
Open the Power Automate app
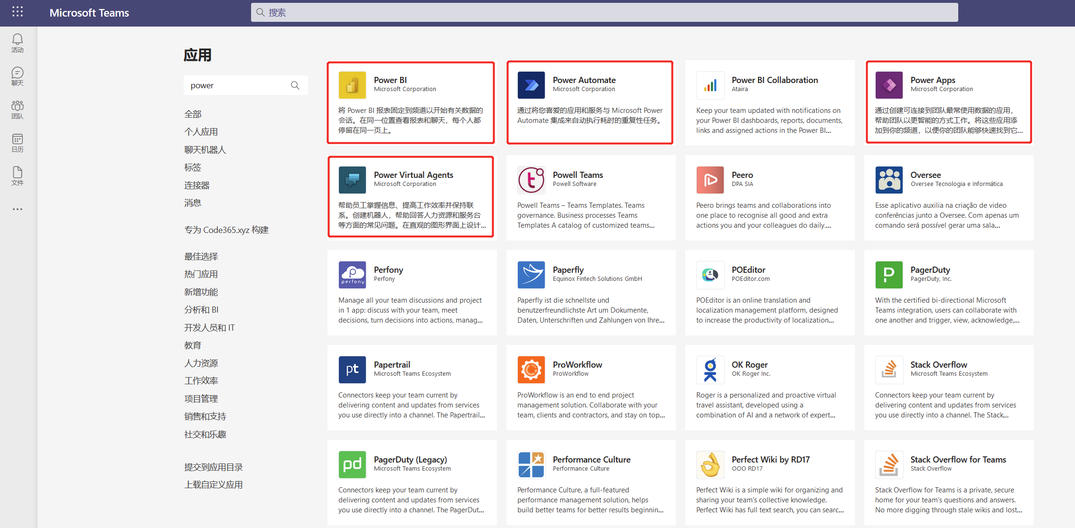[x=589, y=102]
